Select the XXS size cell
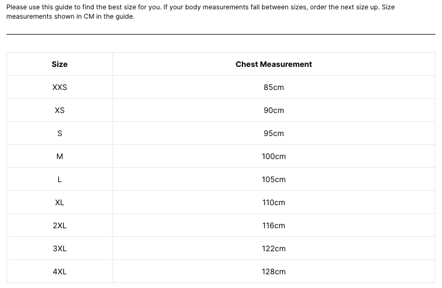This screenshot has height=288, width=442. 59,87
